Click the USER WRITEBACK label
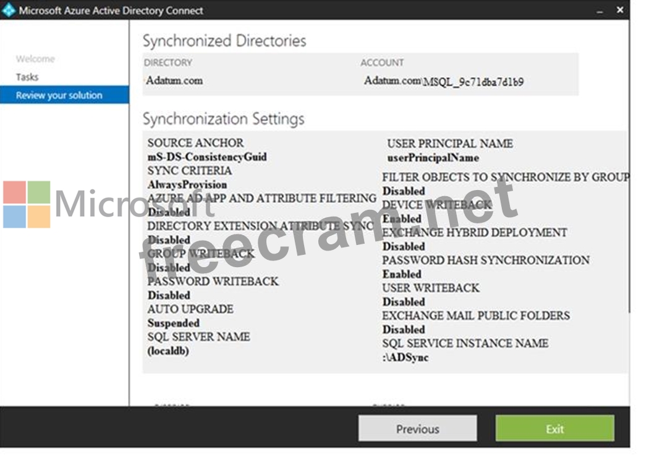This screenshot has height=464, width=657. [x=431, y=288]
